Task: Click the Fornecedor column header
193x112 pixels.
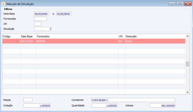Action: coord(77,36)
